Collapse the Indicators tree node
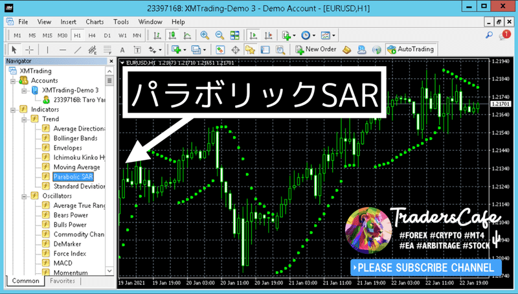This screenshot has height=294, width=518. 13,109
